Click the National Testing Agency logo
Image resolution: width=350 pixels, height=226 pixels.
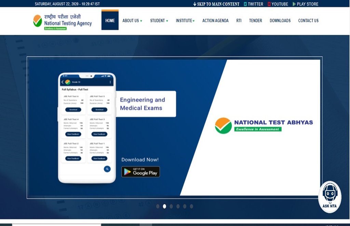63,22
